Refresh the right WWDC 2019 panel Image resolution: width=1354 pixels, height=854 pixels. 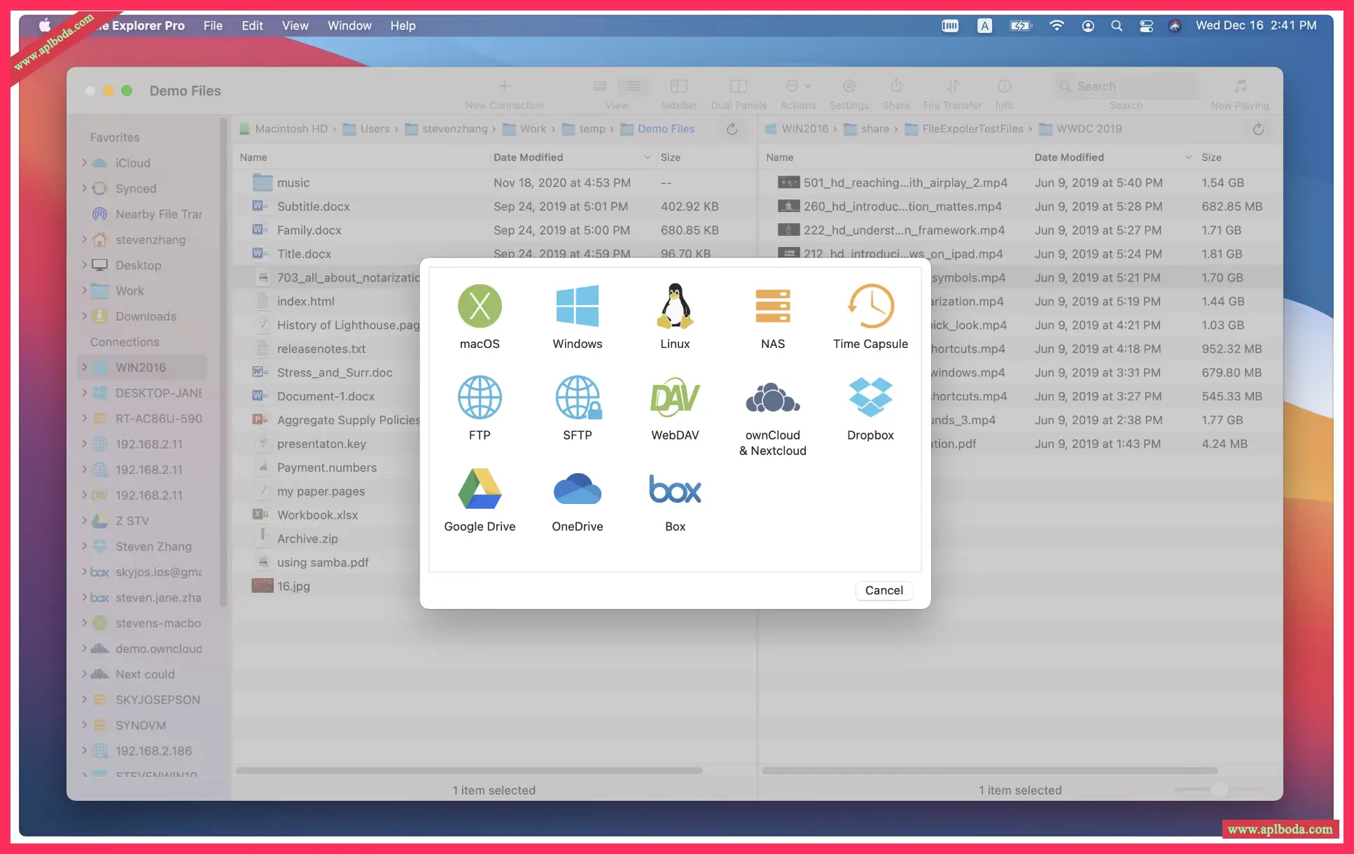1258,129
